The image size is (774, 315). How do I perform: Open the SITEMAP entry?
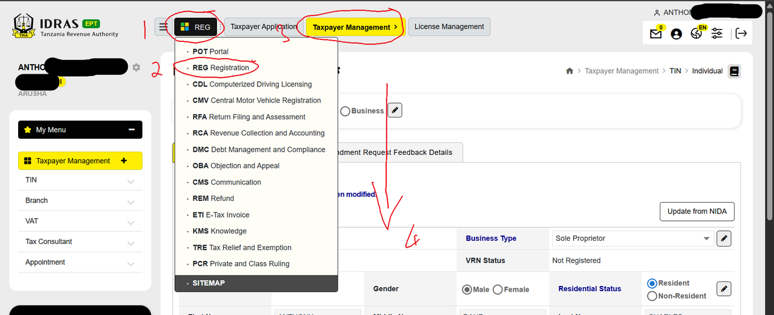256,283
